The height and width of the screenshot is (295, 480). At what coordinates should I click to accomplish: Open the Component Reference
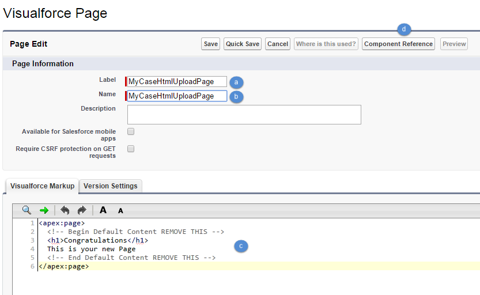coord(398,44)
